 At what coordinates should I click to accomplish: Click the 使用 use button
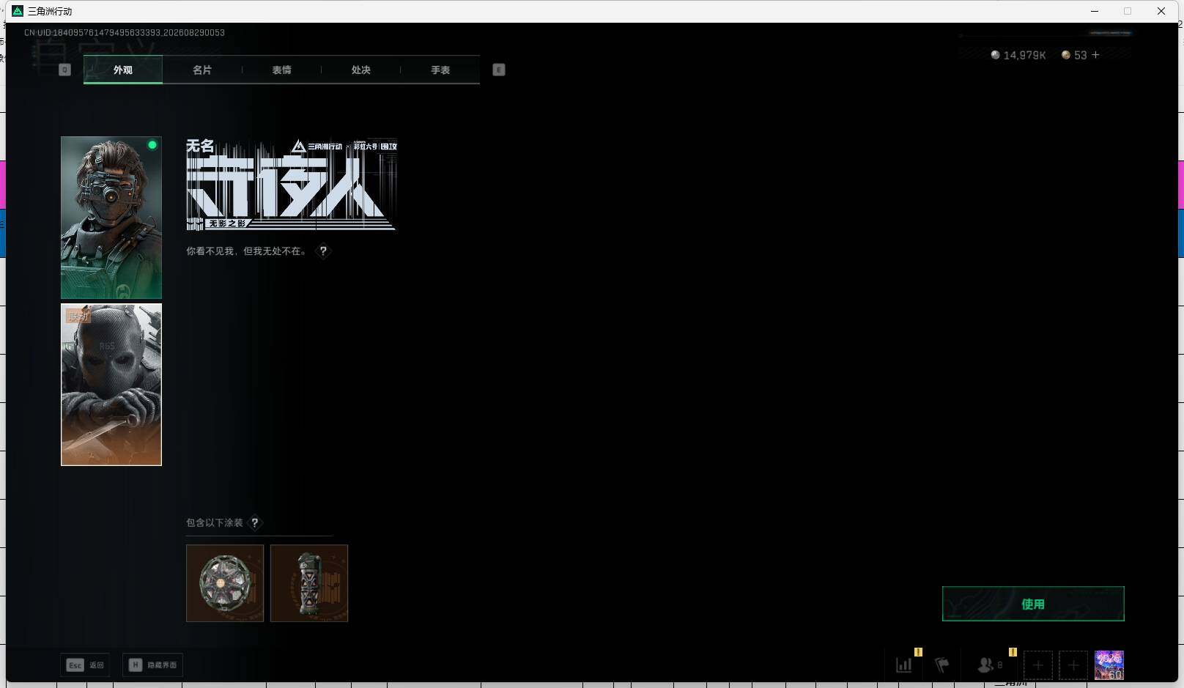[x=1033, y=604]
